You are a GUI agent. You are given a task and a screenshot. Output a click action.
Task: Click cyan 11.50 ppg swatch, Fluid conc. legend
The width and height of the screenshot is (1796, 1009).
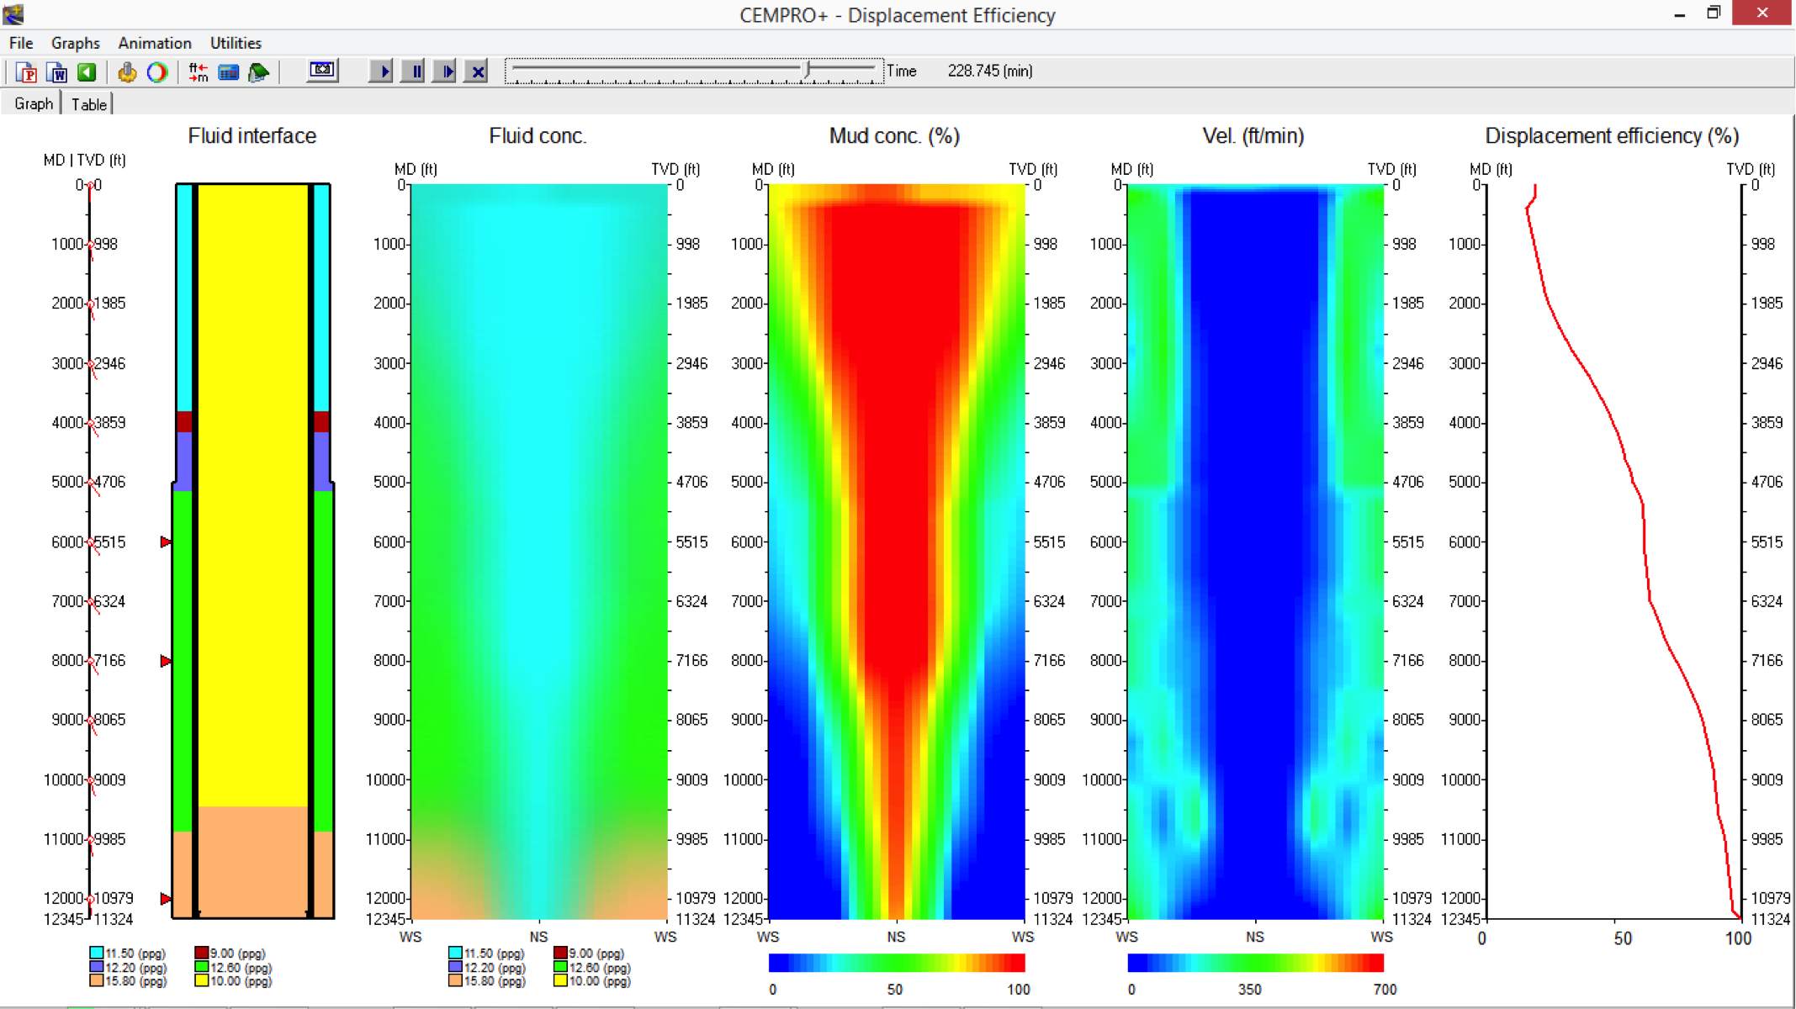click(x=455, y=953)
